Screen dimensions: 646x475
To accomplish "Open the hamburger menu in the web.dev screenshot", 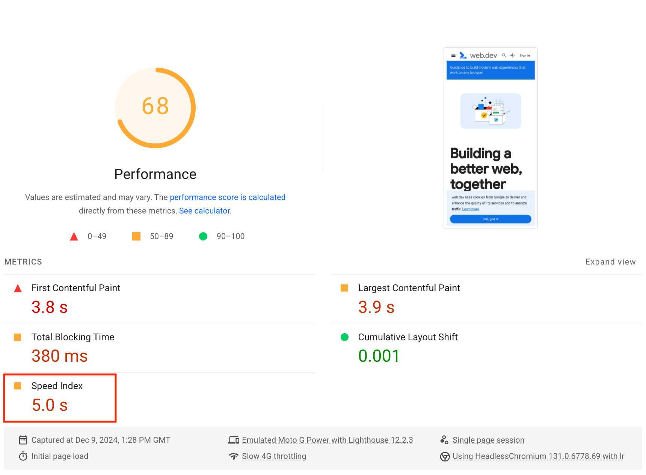I will click(x=453, y=55).
